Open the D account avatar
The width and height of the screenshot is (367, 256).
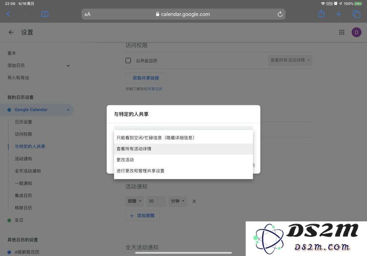tap(356, 32)
